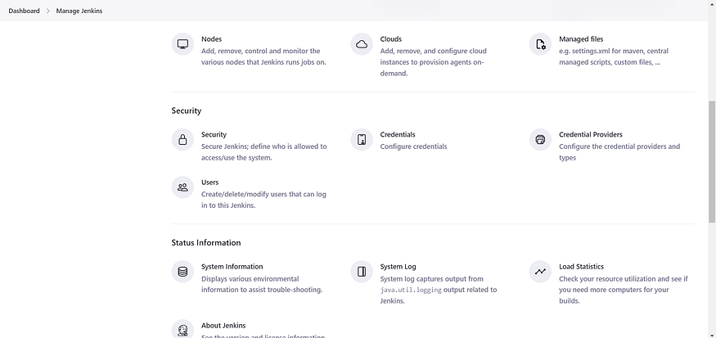This screenshot has height=338, width=716.
Task: Click the Users people icon
Action: [x=182, y=187]
